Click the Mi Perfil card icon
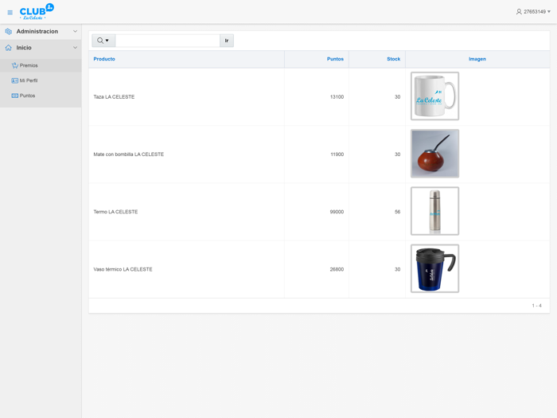The height and width of the screenshot is (418, 557). pyautogui.click(x=14, y=80)
